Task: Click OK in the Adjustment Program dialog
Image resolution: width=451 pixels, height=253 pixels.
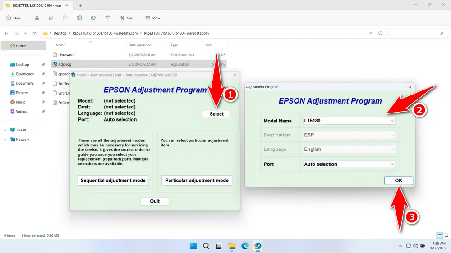Action: click(398, 181)
